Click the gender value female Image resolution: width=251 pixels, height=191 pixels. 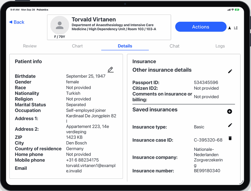72,82
